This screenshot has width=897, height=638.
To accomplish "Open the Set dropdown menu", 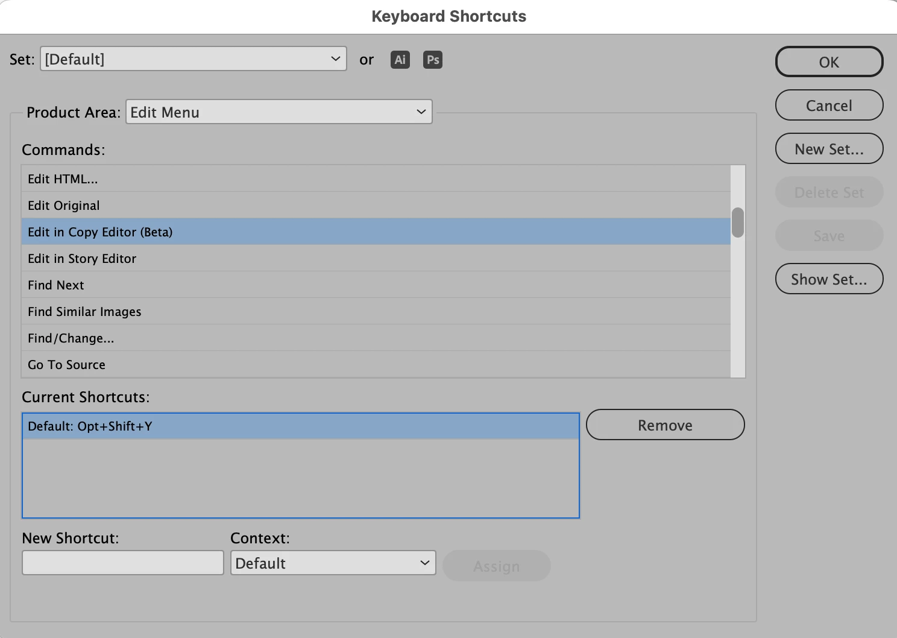I will click(x=193, y=59).
